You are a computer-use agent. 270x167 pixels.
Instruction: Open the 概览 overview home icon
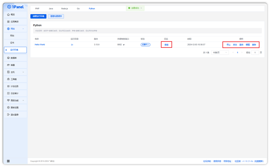8,14
